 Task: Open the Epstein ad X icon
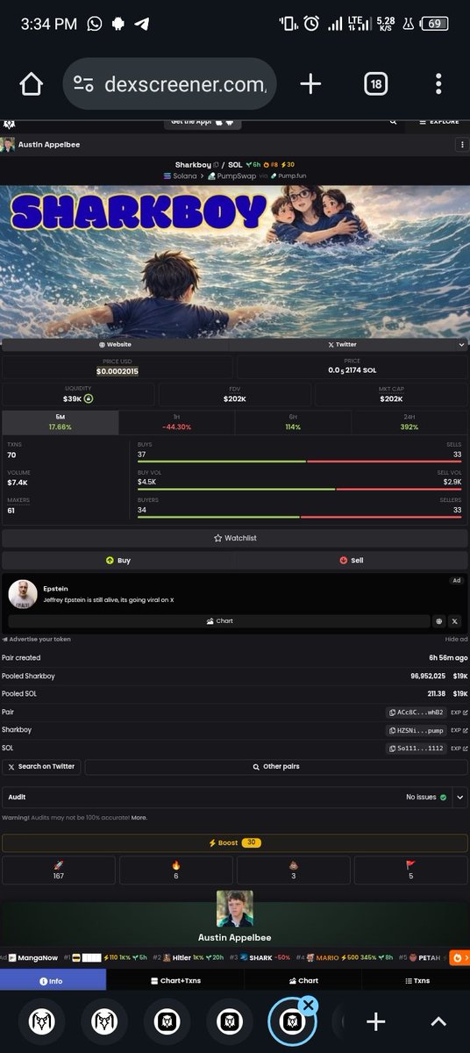[454, 621]
